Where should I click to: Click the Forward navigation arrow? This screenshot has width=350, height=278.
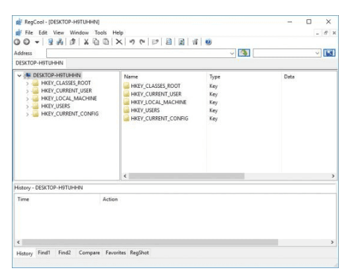pos(26,42)
